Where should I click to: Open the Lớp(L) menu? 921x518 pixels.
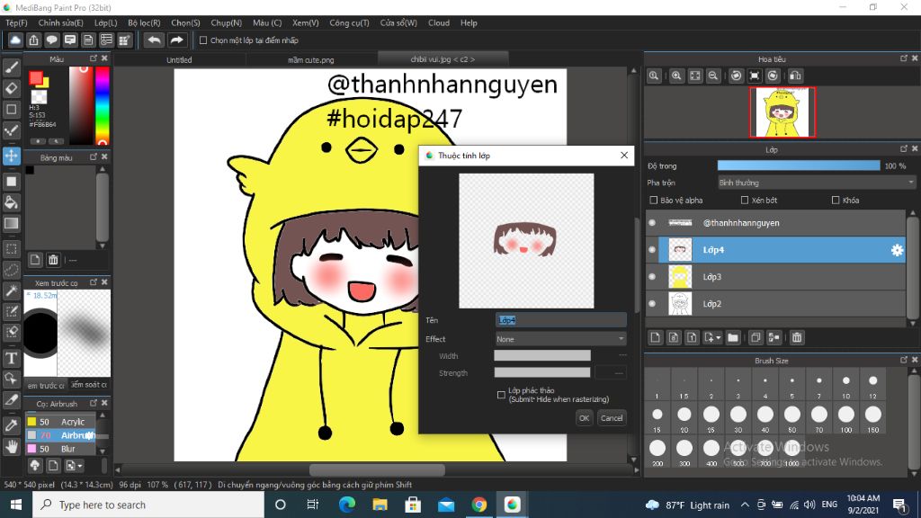pos(106,22)
